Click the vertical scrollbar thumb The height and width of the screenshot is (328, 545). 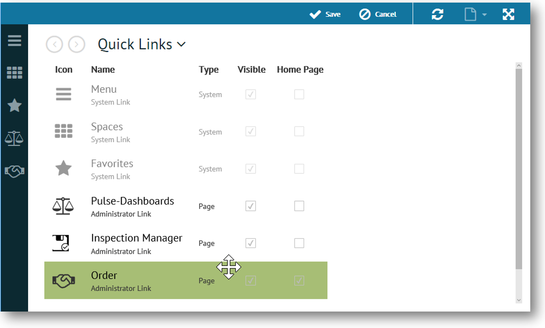[x=519, y=169]
